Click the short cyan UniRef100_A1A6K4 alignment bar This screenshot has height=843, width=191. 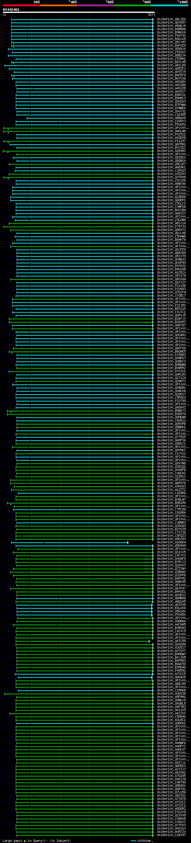pyautogui.click(x=70, y=542)
